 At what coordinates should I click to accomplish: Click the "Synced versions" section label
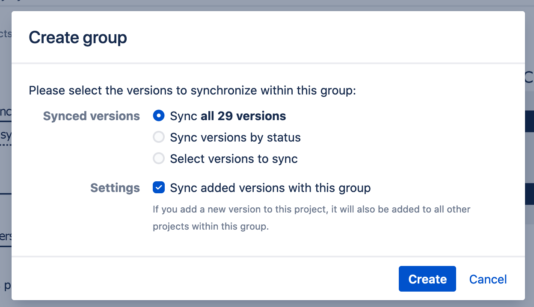pos(91,115)
